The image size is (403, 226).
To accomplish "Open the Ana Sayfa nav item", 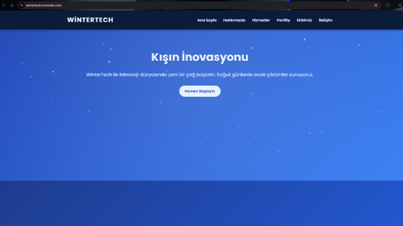I will pyautogui.click(x=207, y=20).
